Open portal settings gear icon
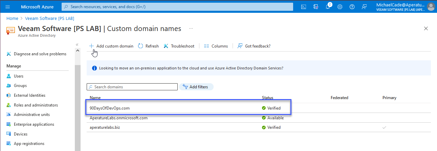 point(340,7)
